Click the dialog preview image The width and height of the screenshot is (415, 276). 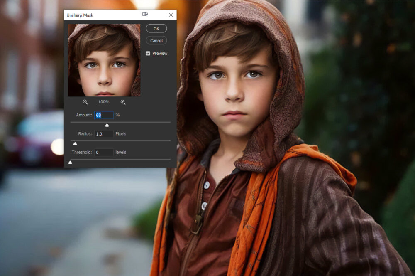click(104, 60)
